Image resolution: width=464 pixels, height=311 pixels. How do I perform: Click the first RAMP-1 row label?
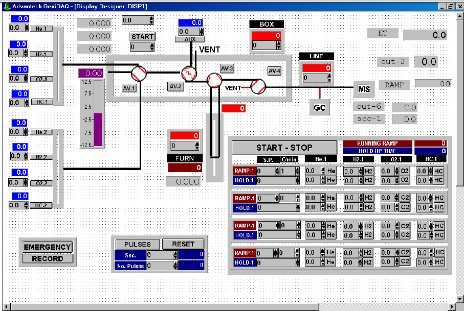pyautogui.click(x=245, y=171)
